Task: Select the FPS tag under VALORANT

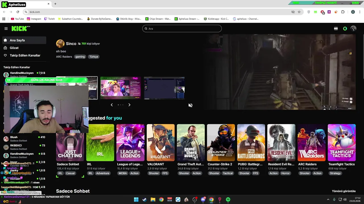Action: click(165, 173)
